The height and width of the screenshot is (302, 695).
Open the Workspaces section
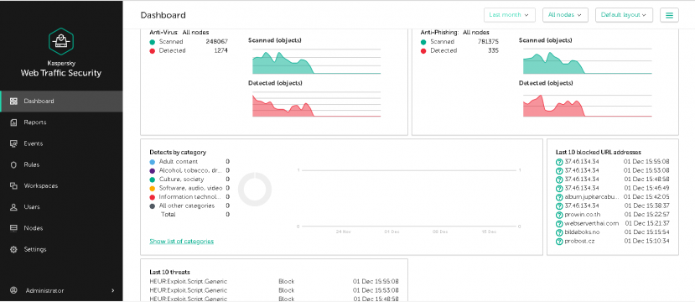61,185
